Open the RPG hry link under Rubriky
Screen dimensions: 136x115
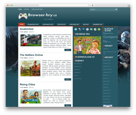76,76
